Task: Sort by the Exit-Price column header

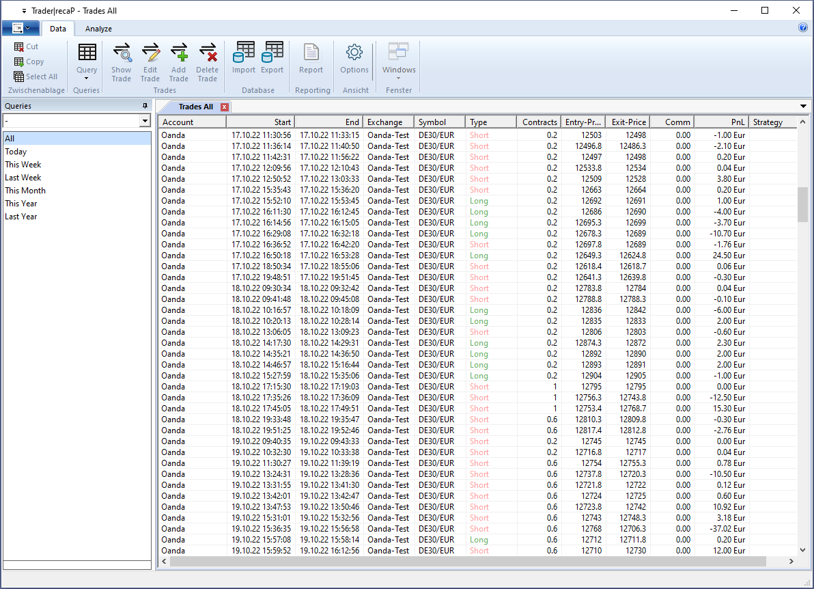Action: 627,122
